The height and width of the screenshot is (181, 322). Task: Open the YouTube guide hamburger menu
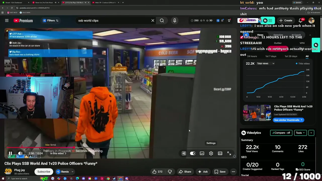[x=7, y=21]
